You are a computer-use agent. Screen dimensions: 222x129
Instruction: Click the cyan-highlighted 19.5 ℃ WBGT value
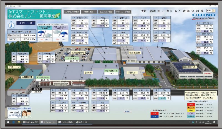(164, 98)
